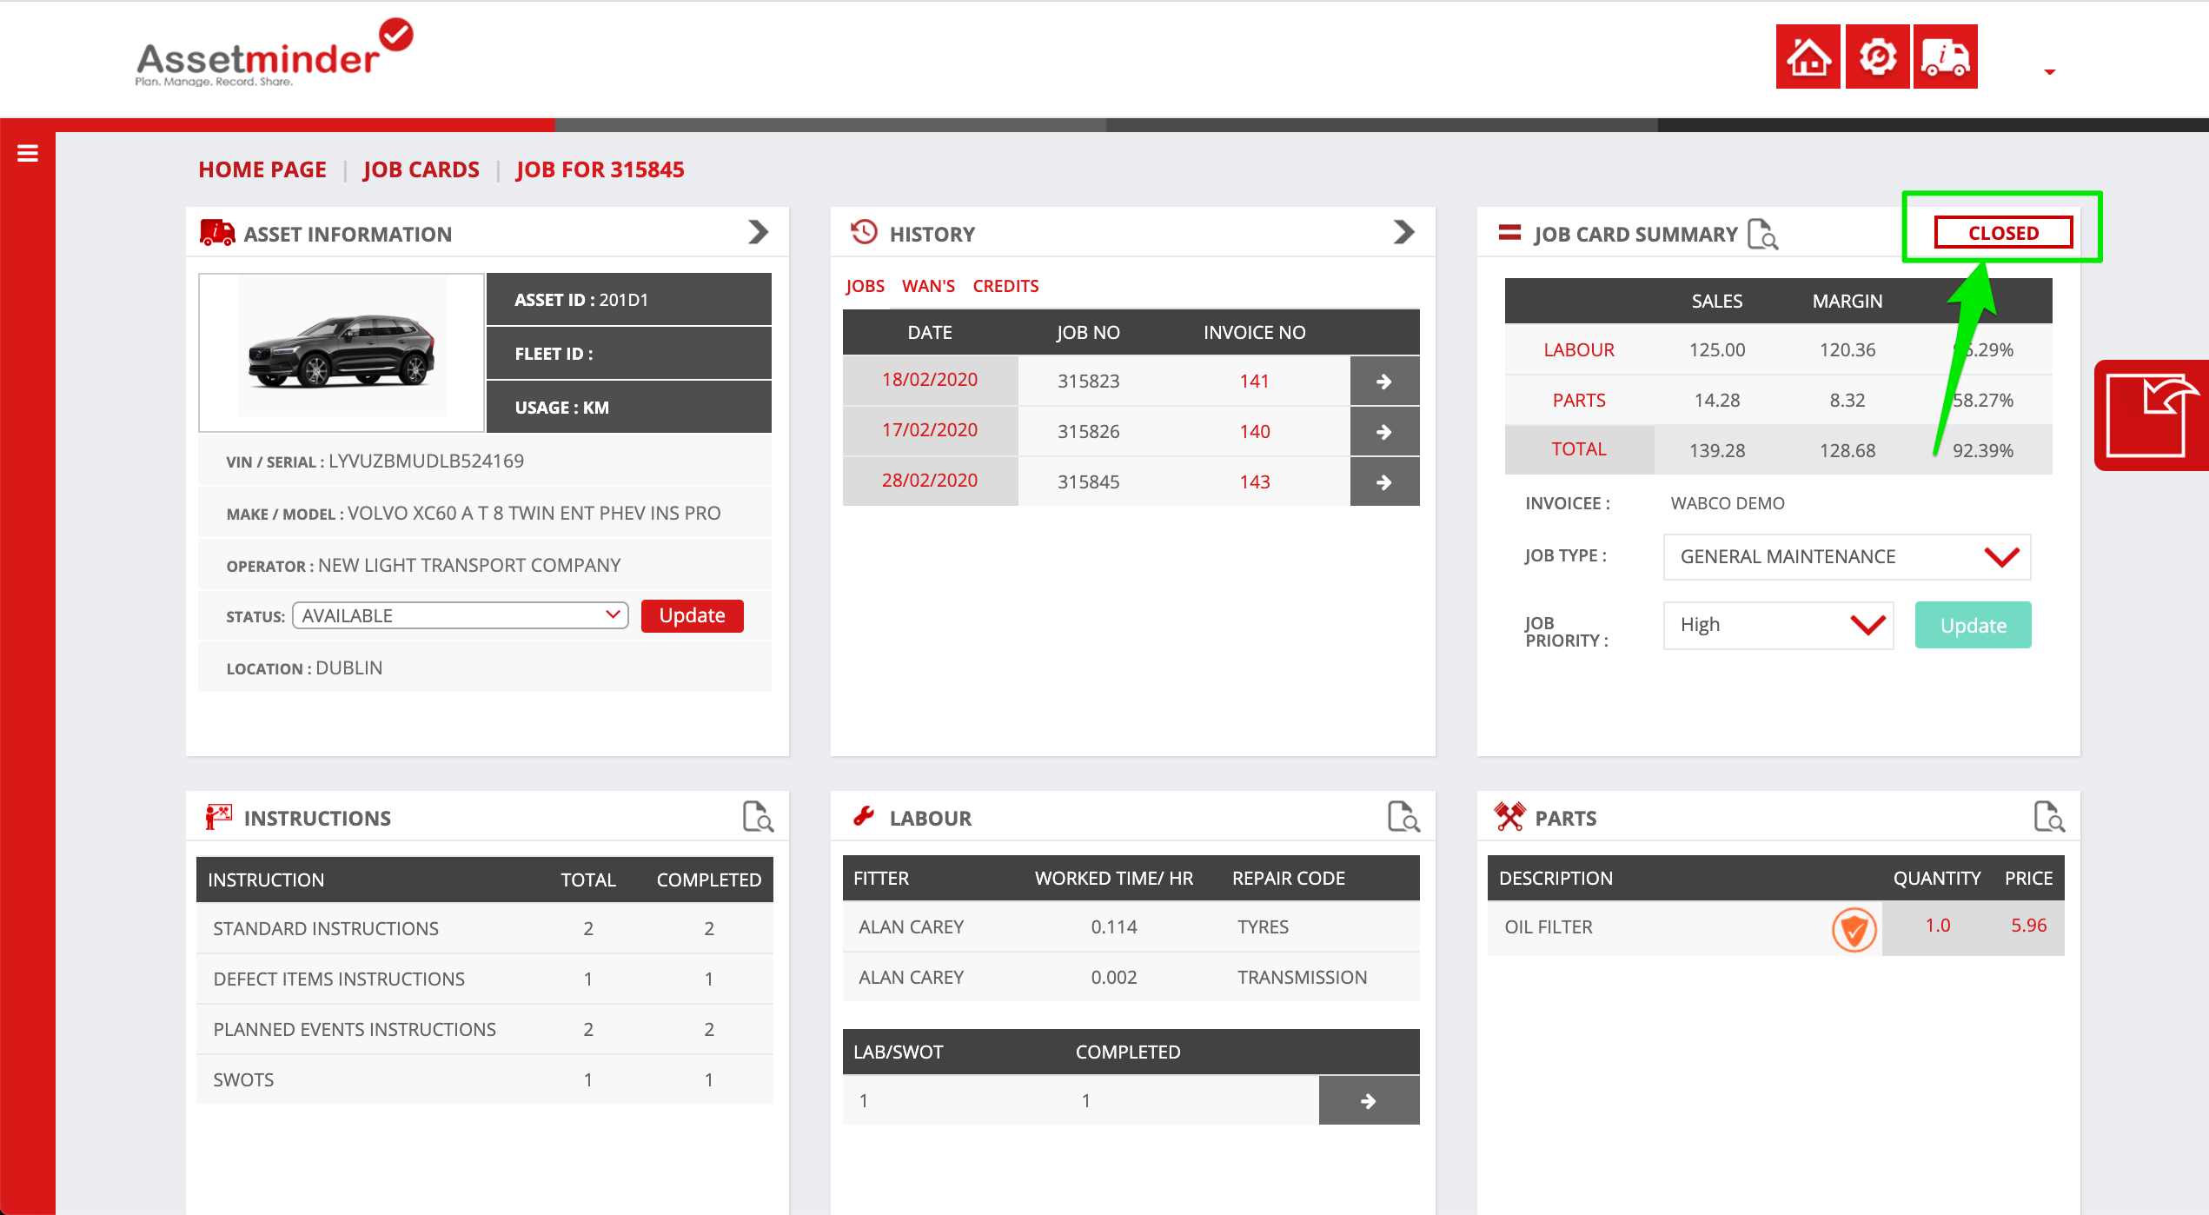The height and width of the screenshot is (1215, 2209).
Task: Switch to WAN'S history tab
Action: click(x=928, y=286)
